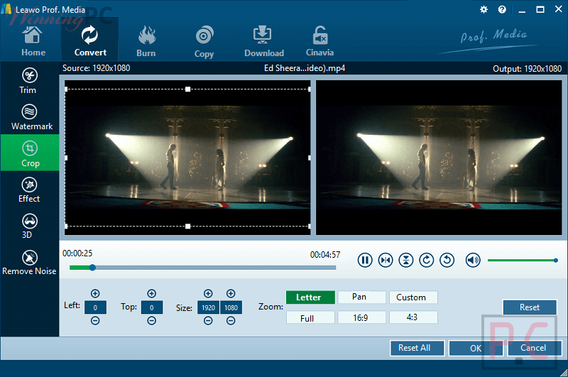This screenshot has width=568, height=377.
Task: Pause the video playback
Action: point(365,260)
